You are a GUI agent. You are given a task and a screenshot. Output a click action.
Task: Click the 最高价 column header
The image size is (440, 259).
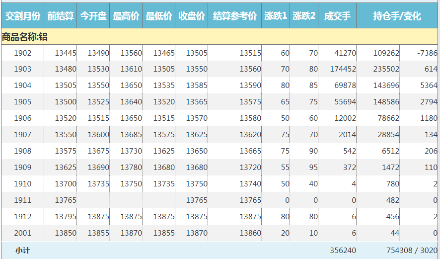coord(126,16)
